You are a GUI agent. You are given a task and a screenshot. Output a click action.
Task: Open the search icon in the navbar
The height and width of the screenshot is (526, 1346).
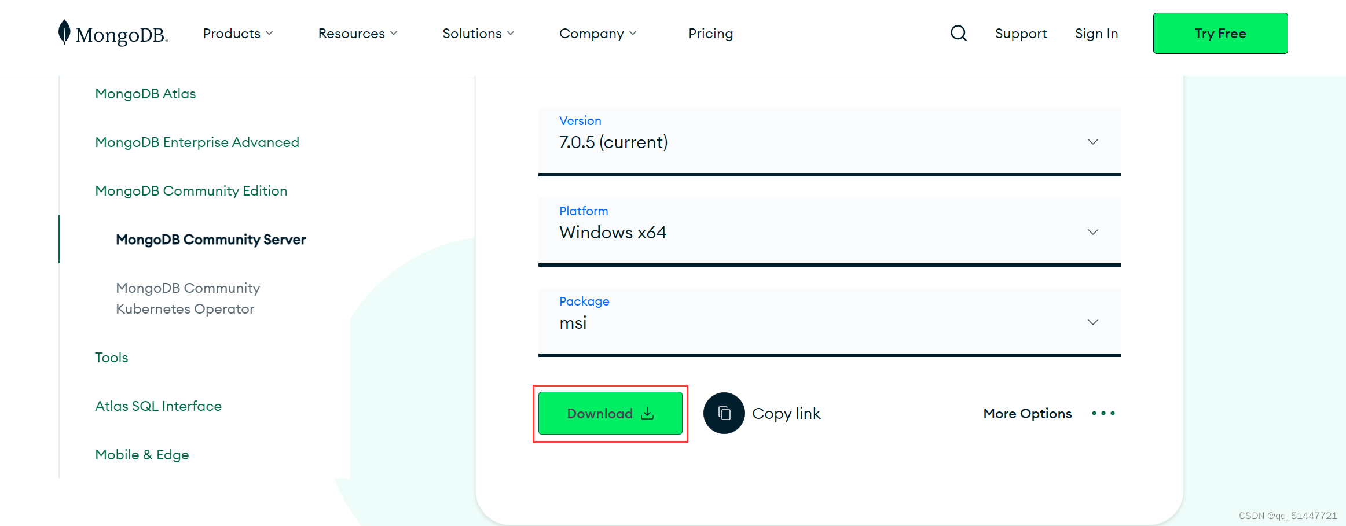pyautogui.click(x=958, y=34)
